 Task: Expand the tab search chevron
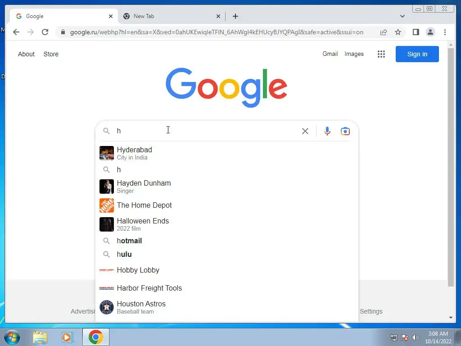click(x=402, y=16)
